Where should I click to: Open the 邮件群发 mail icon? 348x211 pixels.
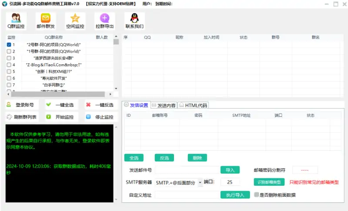(x=46, y=18)
